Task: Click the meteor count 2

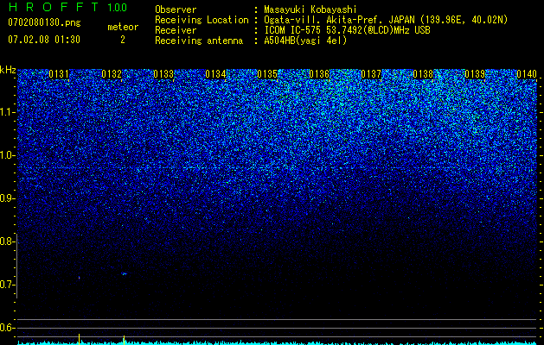Action: 123,40
